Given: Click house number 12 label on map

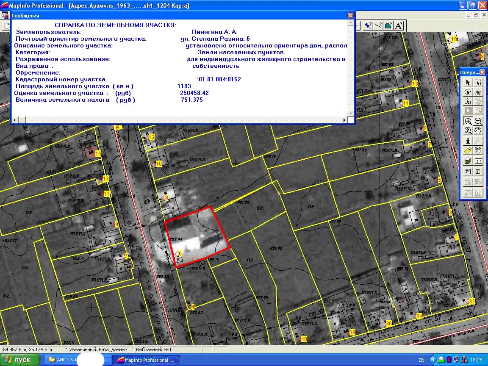Looking at the screenshot, I should click(x=152, y=137).
